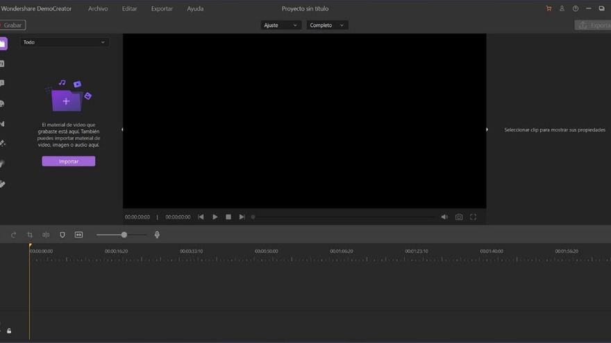The width and height of the screenshot is (611, 343).
Task: Fit timeline to window icon
Action: click(78, 235)
